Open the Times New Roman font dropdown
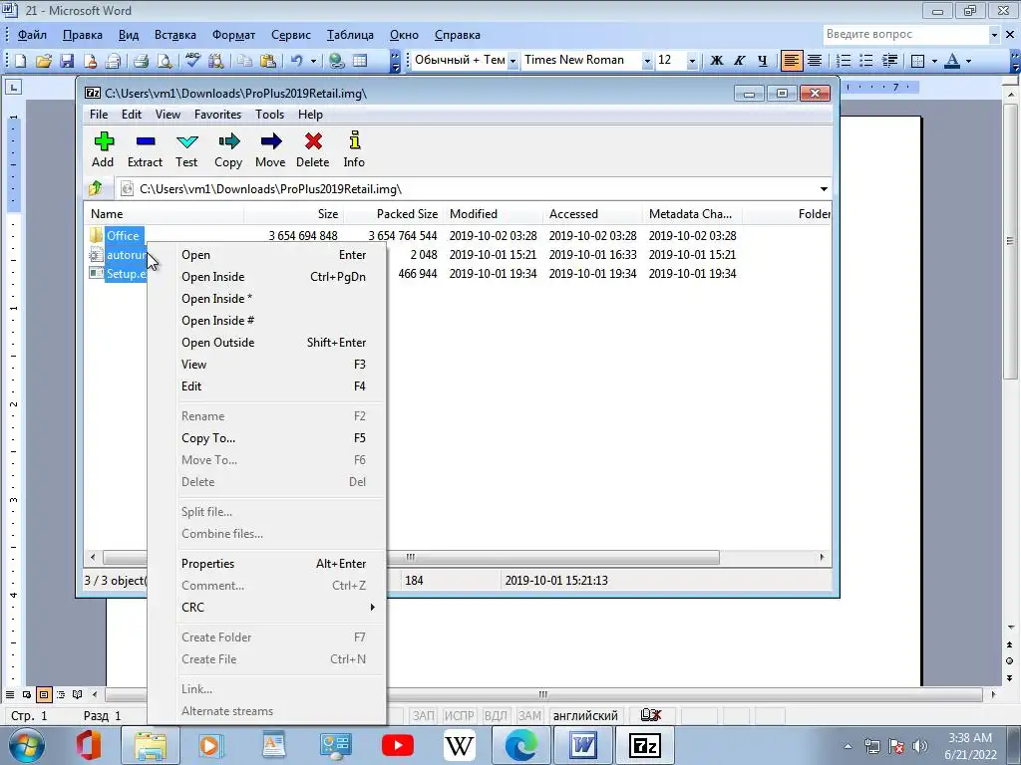Image resolution: width=1021 pixels, height=765 pixels. [x=646, y=61]
